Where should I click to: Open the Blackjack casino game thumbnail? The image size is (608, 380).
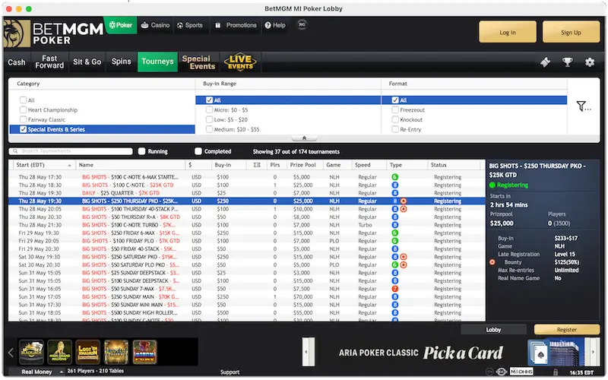coord(31,352)
